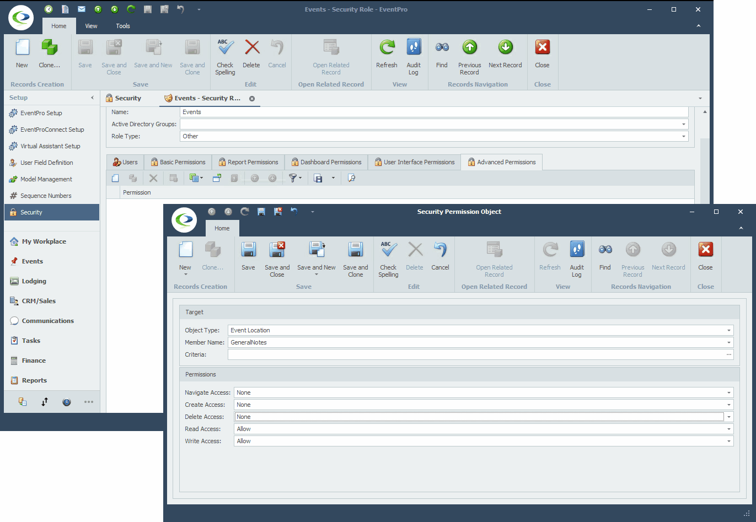
Task: Collapse the Setup sidebar panel arrow
Action: pos(92,98)
